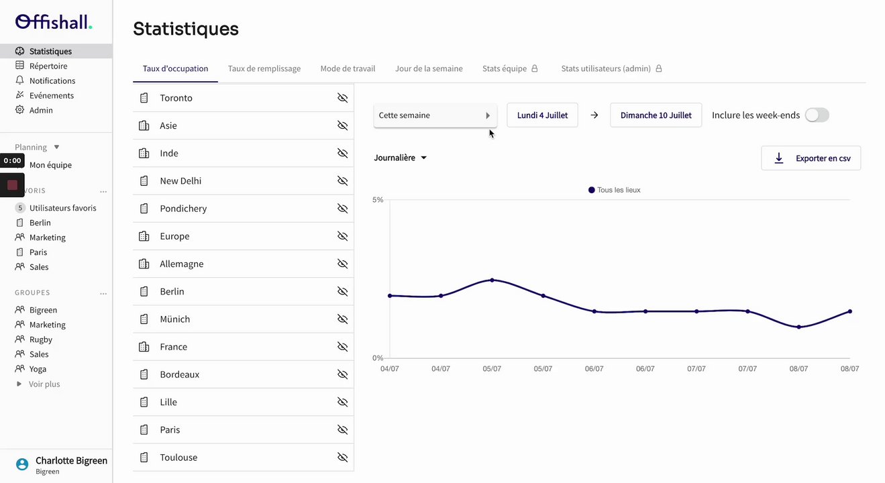Image resolution: width=885 pixels, height=483 pixels.
Task: Open the Journalière granularity dropdown
Action: pyautogui.click(x=401, y=158)
